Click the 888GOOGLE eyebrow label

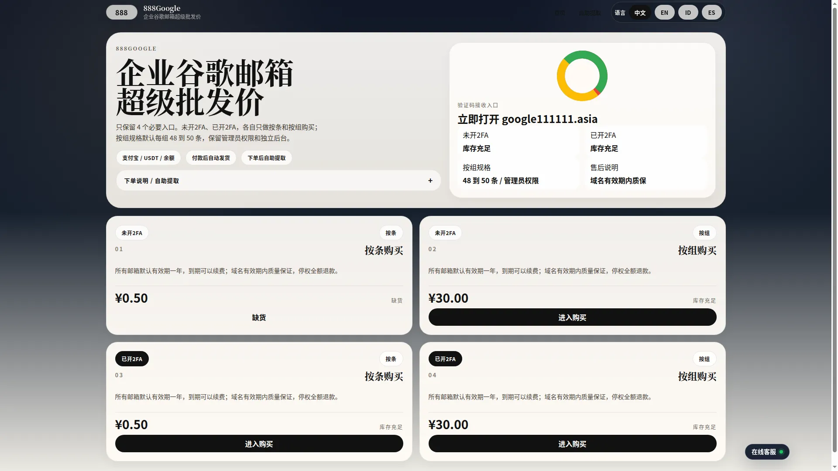136,49
